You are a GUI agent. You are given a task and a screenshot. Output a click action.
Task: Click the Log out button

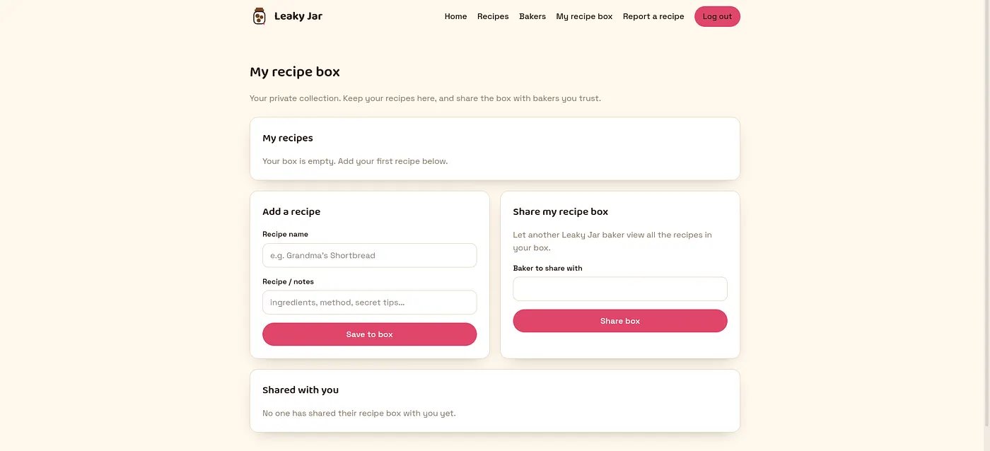[x=717, y=16]
